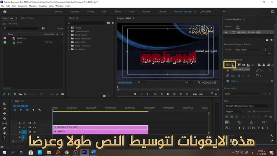277x156 pixels.
Task: Open the Pin To Video Frame dropdown
Action: coord(248,50)
